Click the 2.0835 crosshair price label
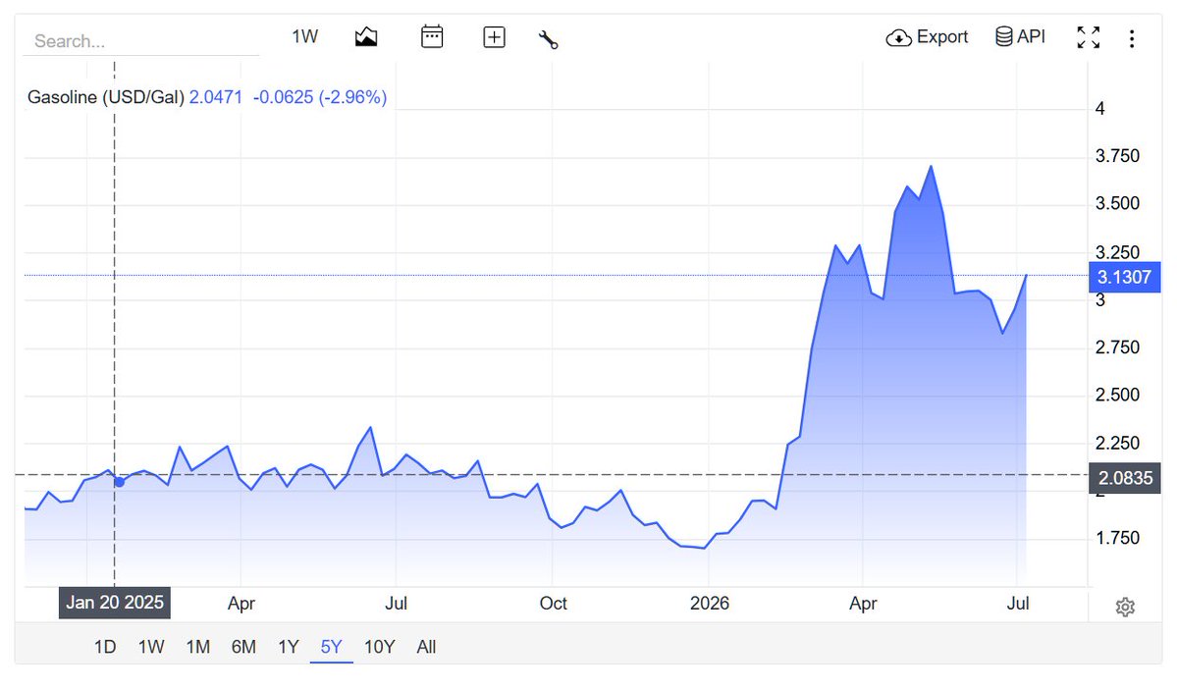Viewport: 1177px width, 691px height. (x=1124, y=478)
